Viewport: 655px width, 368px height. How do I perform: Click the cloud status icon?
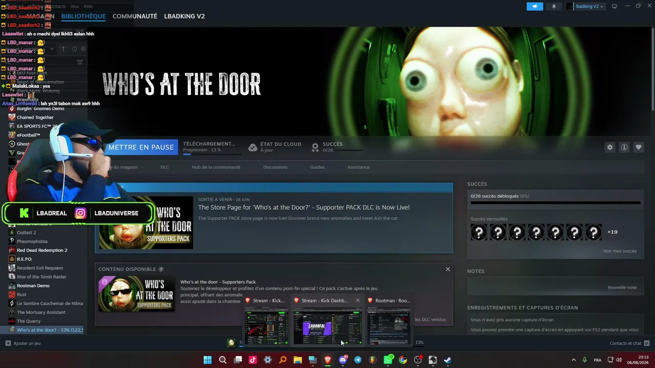(x=253, y=147)
